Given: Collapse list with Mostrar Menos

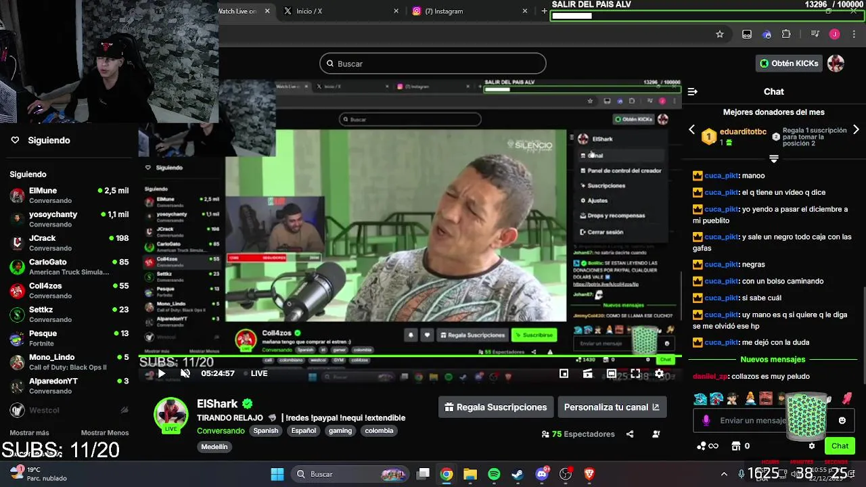Looking at the screenshot, I should click(105, 433).
